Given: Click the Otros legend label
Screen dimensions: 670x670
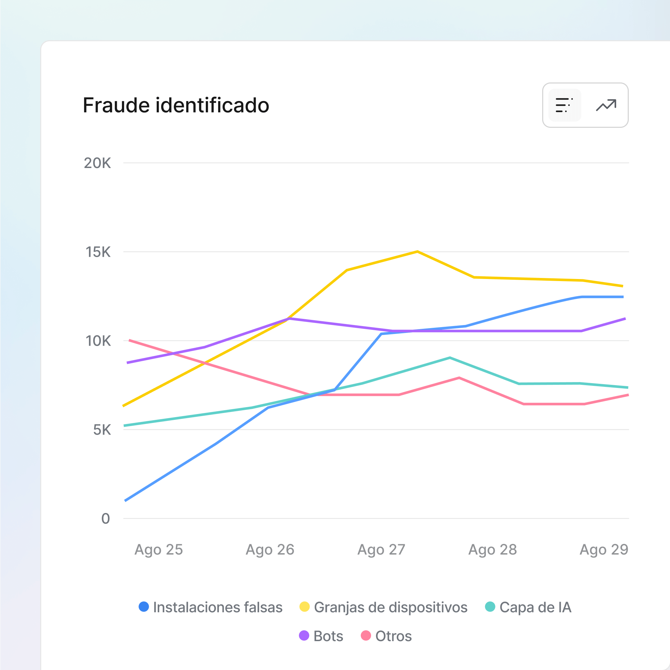Looking at the screenshot, I should coord(394,636).
